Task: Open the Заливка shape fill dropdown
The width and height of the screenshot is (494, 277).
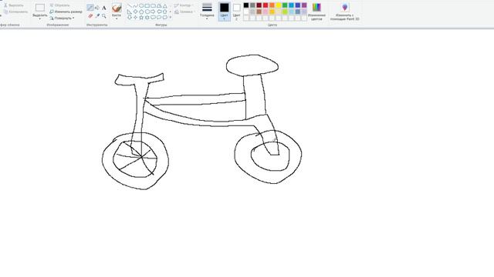Action: coord(184,12)
